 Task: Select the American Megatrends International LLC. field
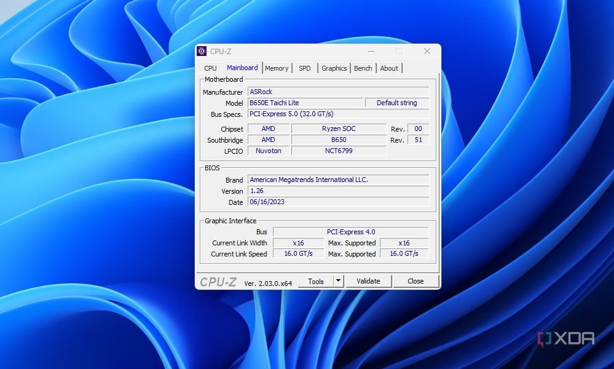(338, 180)
